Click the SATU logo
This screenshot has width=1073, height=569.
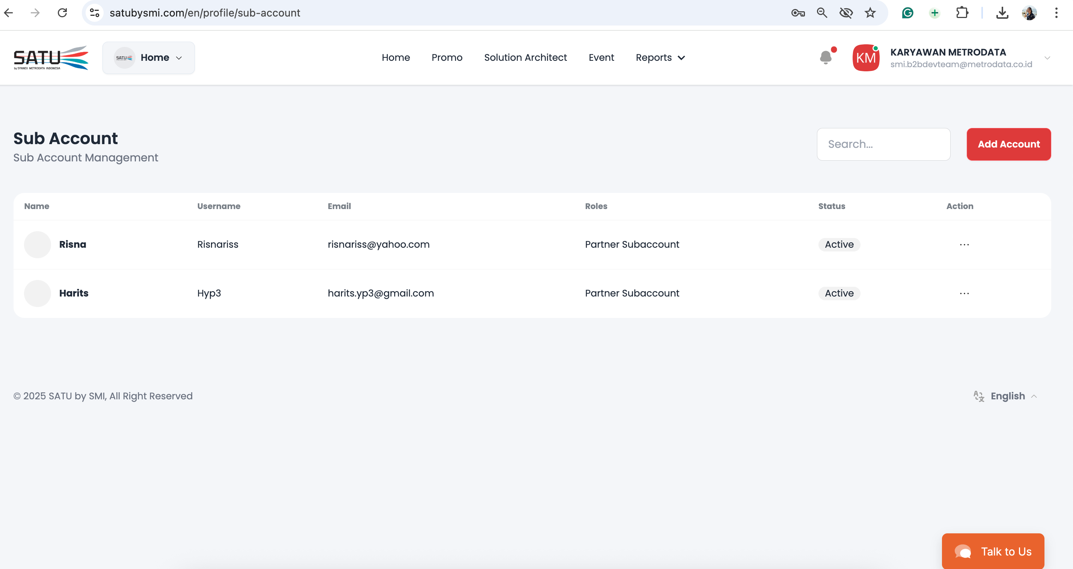51,57
